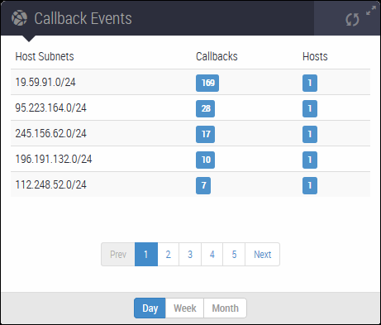Screen dimensions: 381x325
Task: Open the 17 callbacks badge
Action: [205, 134]
